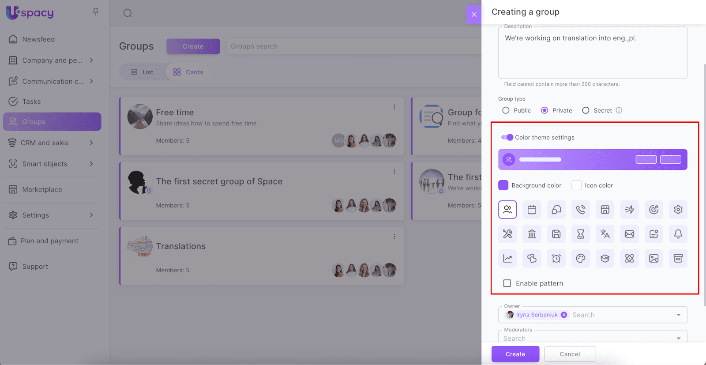
Task: Choose the bell notification group icon
Action: tap(678, 234)
